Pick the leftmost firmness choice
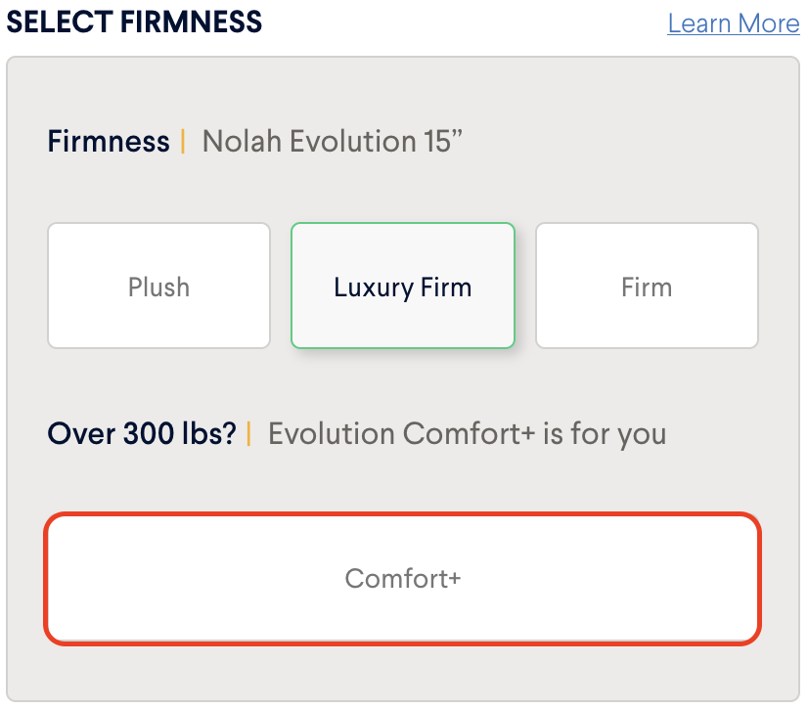Image resolution: width=808 pixels, height=708 pixels. [x=158, y=286]
